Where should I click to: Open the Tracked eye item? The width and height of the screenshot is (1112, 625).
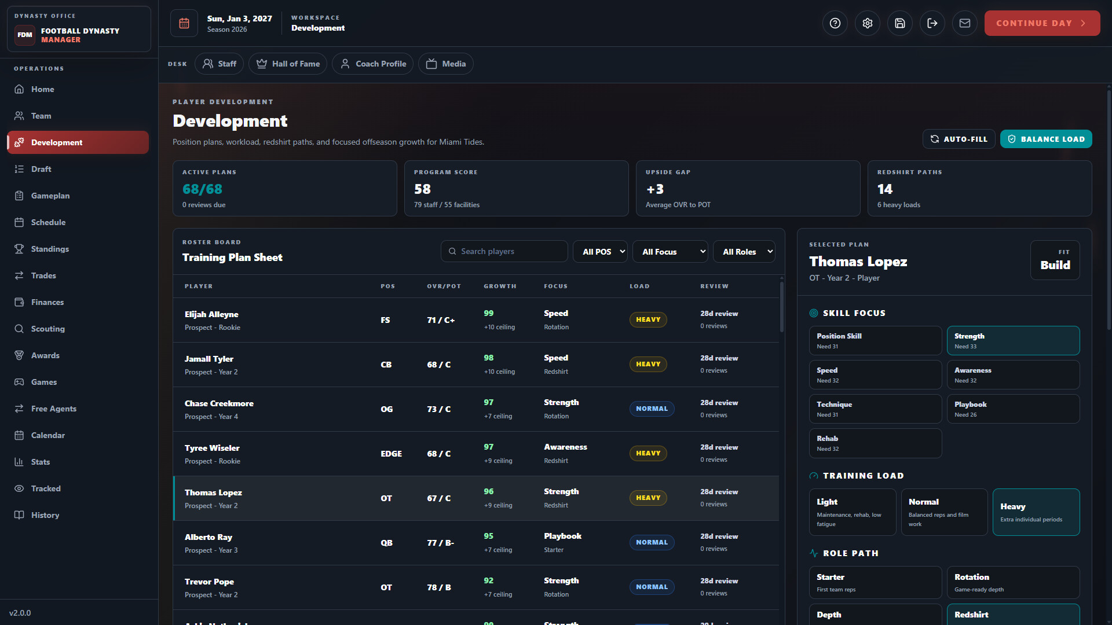pyautogui.click(x=78, y=488)
